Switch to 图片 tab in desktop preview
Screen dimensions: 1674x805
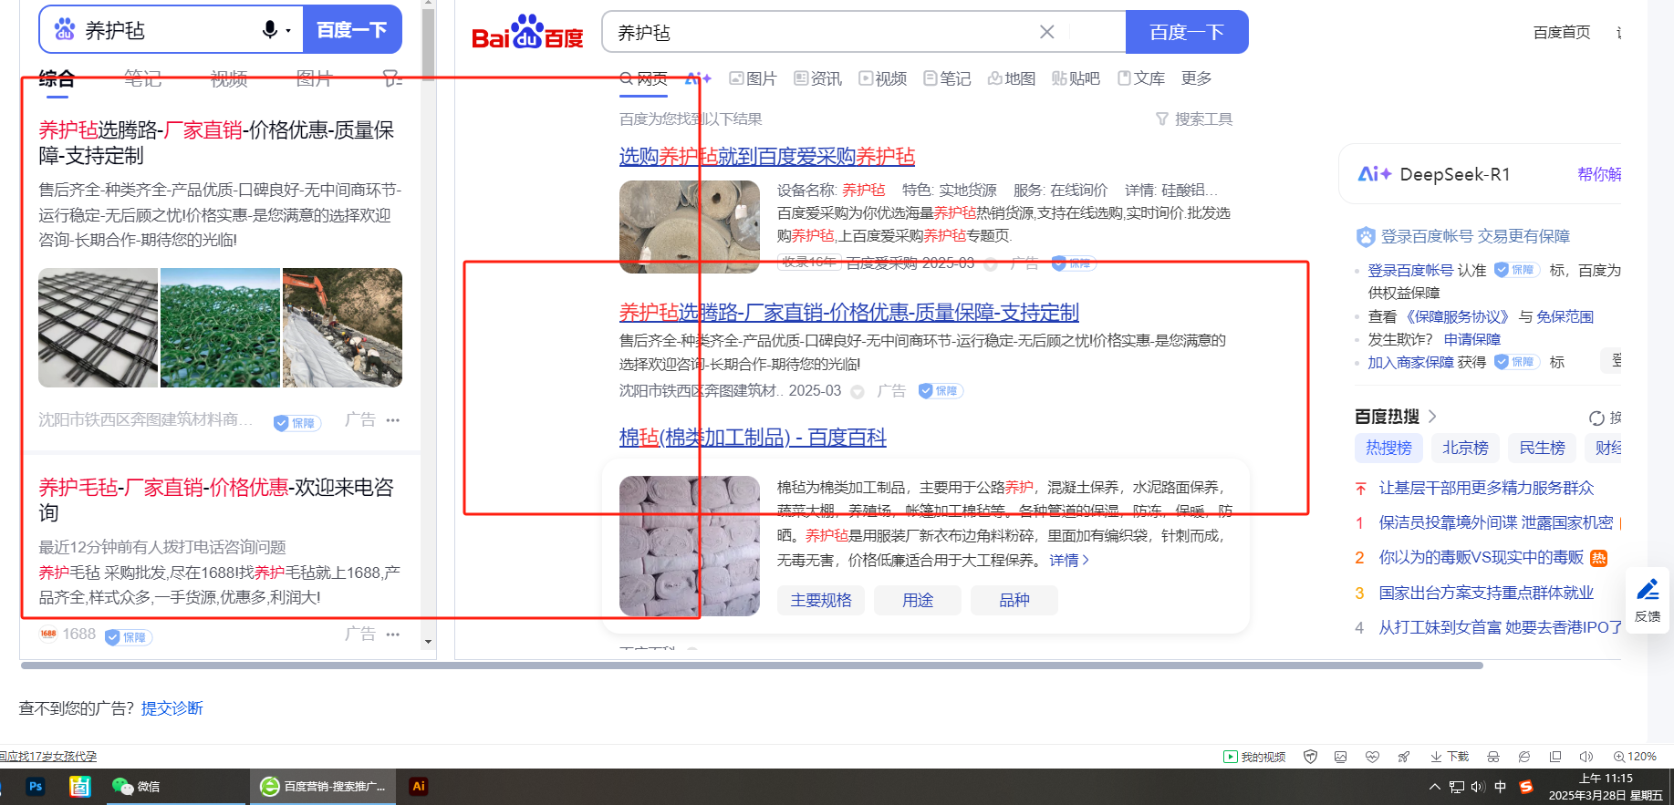(x=753, y=79)
